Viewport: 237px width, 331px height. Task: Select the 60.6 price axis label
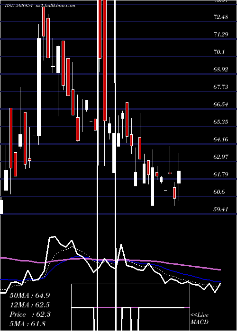219,192
